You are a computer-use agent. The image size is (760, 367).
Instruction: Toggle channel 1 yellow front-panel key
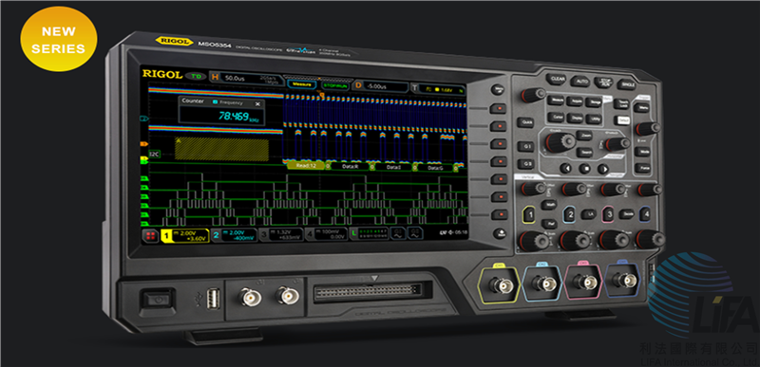click(x=530, y=213)
